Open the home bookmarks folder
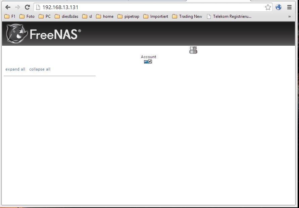Screen dimensions: 299x208 tap(105, 16)
